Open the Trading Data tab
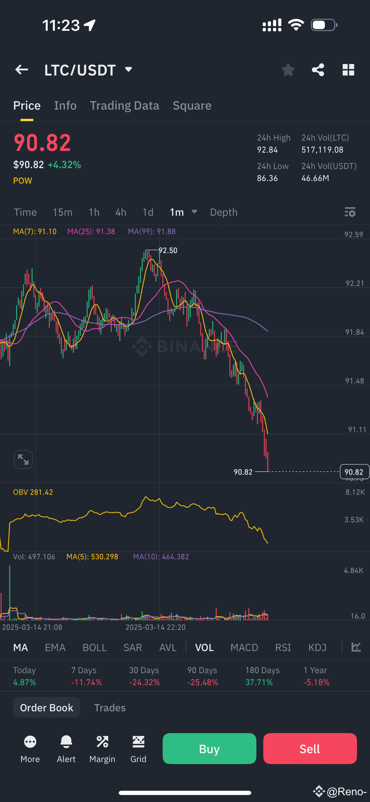The image size is (370, 802). coord(125,105)
